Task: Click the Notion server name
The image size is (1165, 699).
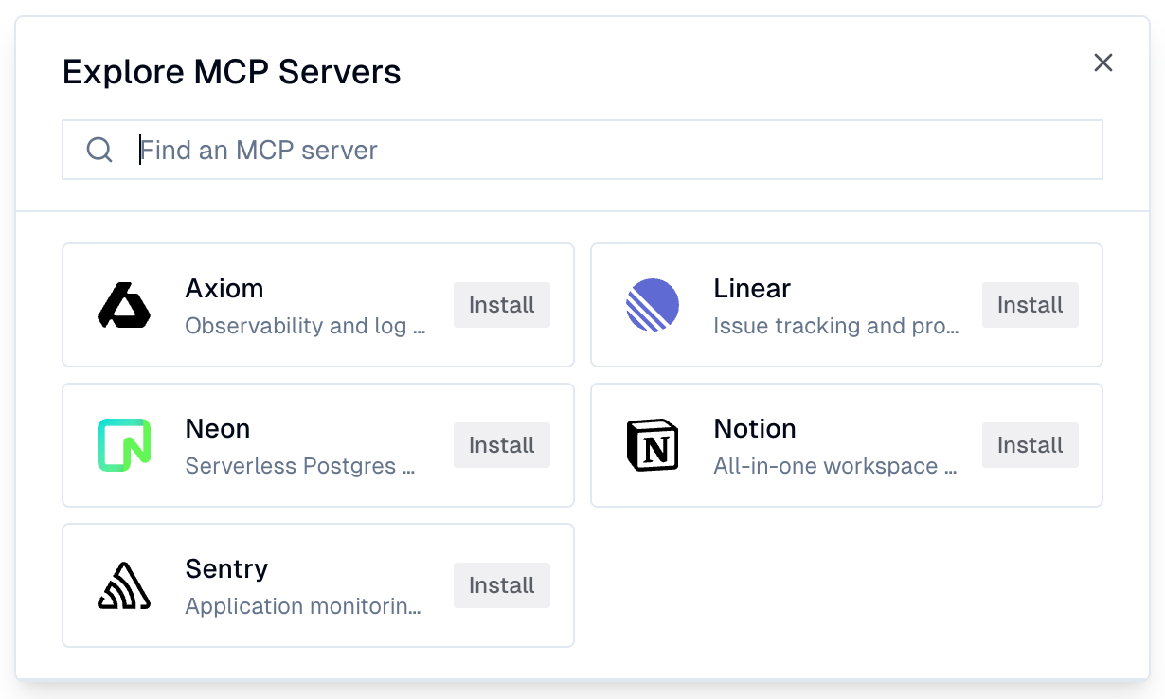Action: (x=755, y=428)
